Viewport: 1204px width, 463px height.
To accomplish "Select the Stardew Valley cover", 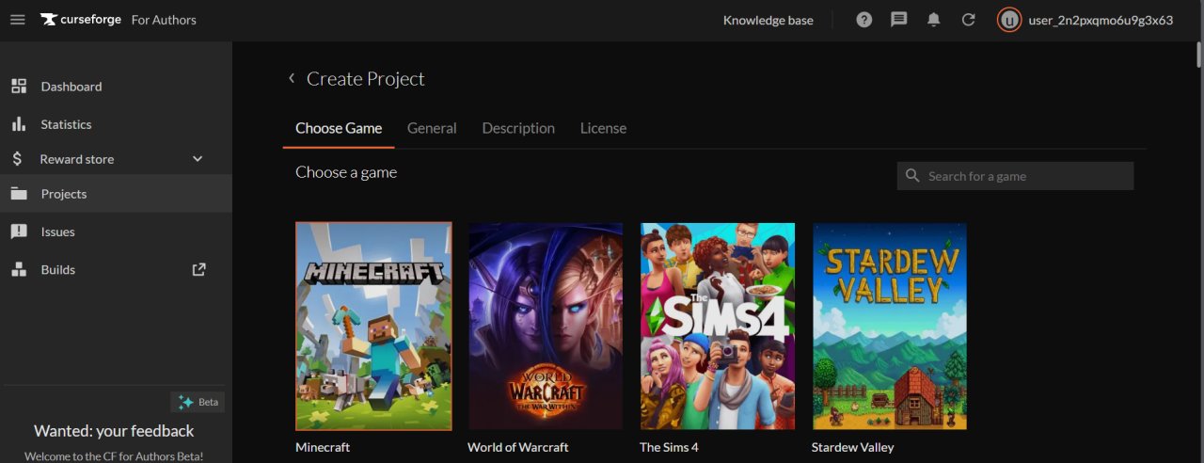I will point(890,327).
